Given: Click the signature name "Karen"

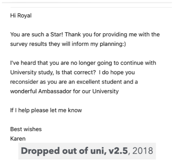Looking at the screenshot, I should coord(18,139).
